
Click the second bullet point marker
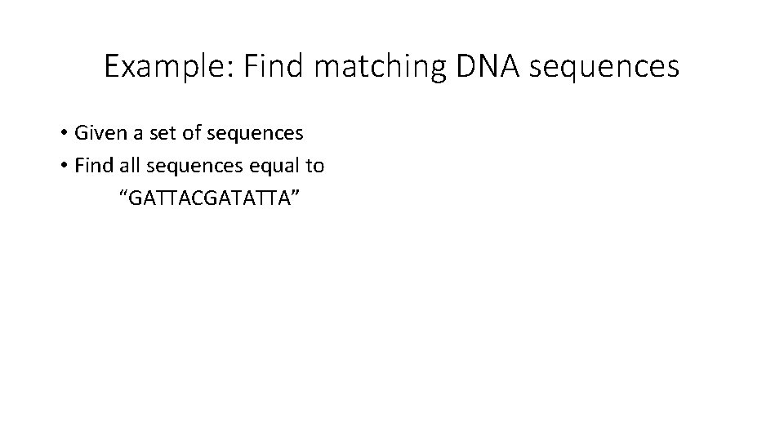(63, 167)
